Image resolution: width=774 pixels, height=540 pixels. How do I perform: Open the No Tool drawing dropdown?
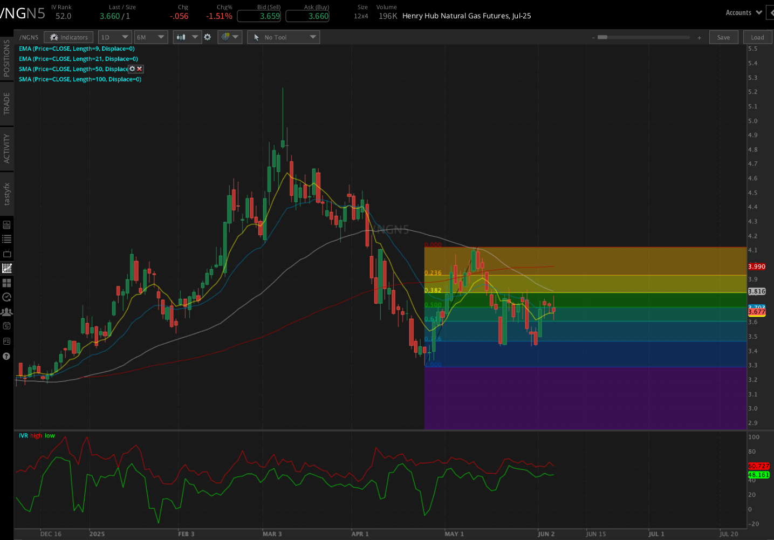(x=284, y=37)
